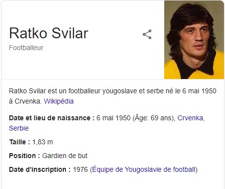Open Équipe de Yougoslavie de football link
Viewport: 225px width, 189px height.
point(144,169)
